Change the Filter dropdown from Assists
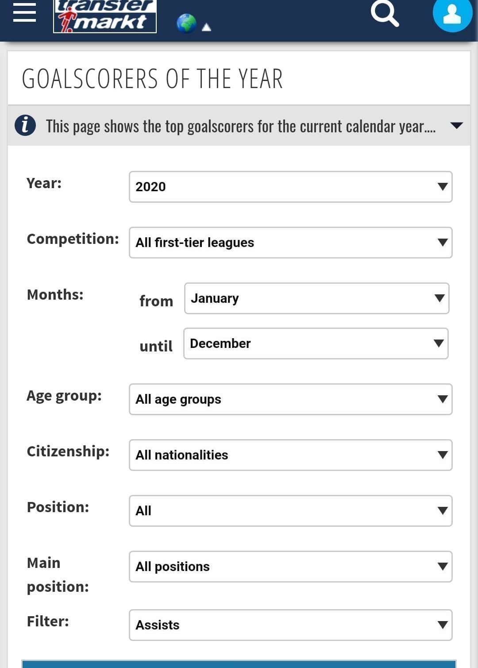 (290, 625)
